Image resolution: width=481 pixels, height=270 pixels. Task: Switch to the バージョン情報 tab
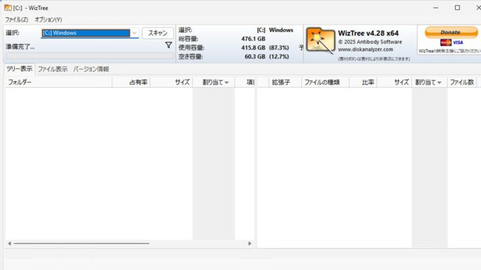(x=91, y=69)
